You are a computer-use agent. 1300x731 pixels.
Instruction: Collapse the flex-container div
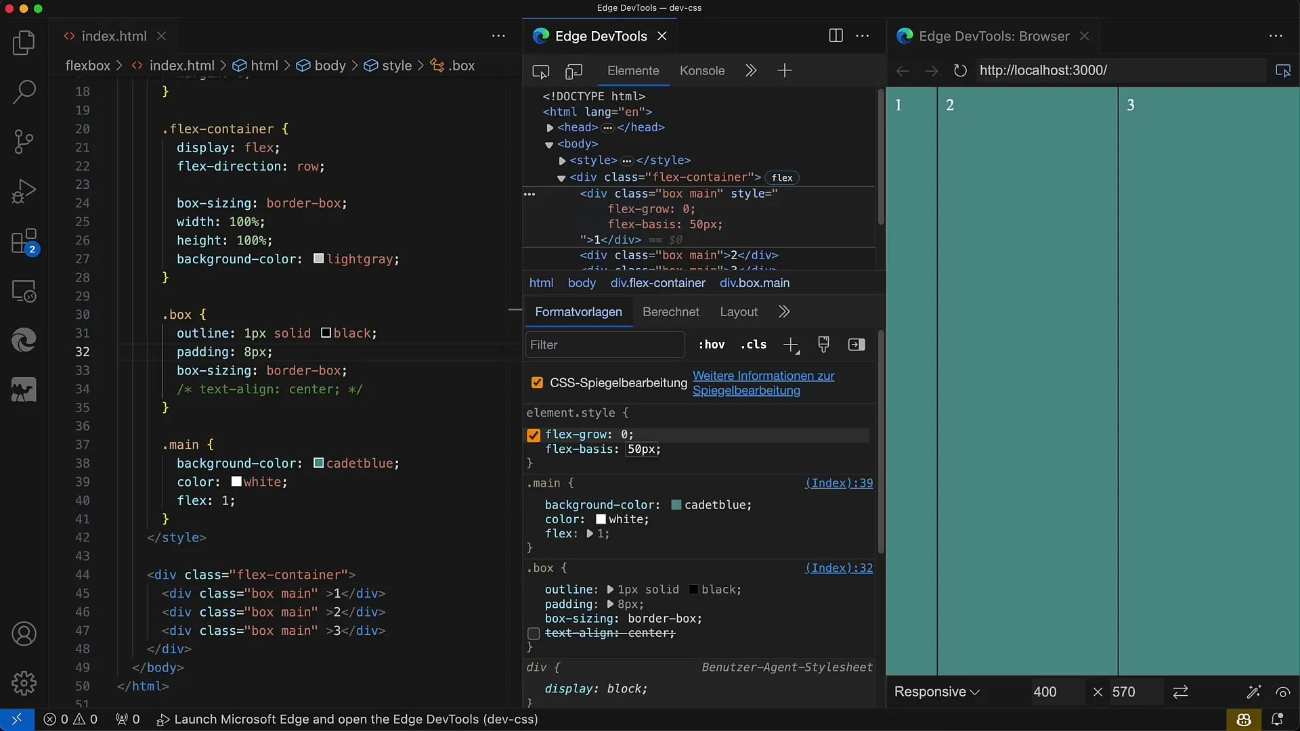click(x=561, y=178)
